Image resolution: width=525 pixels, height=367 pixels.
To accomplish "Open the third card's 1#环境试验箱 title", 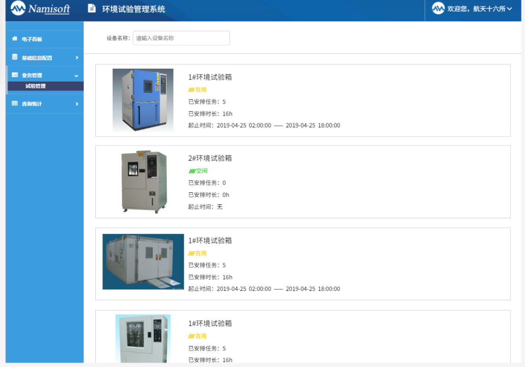I will [210, 240].
